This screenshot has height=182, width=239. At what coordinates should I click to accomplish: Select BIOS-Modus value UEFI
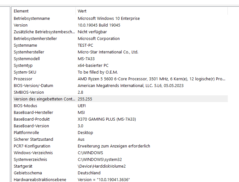[82, 106]
